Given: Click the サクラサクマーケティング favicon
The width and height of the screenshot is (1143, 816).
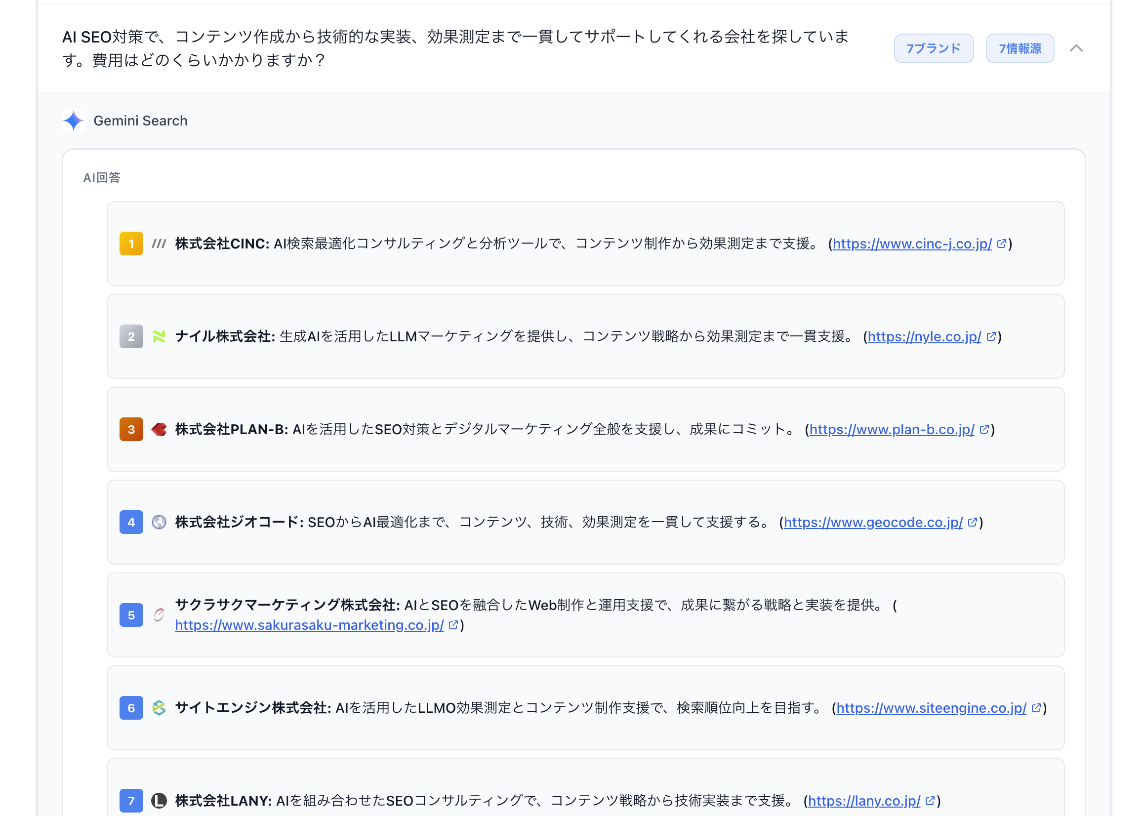Looking at the screenshot, I should [x=159, y=615].
